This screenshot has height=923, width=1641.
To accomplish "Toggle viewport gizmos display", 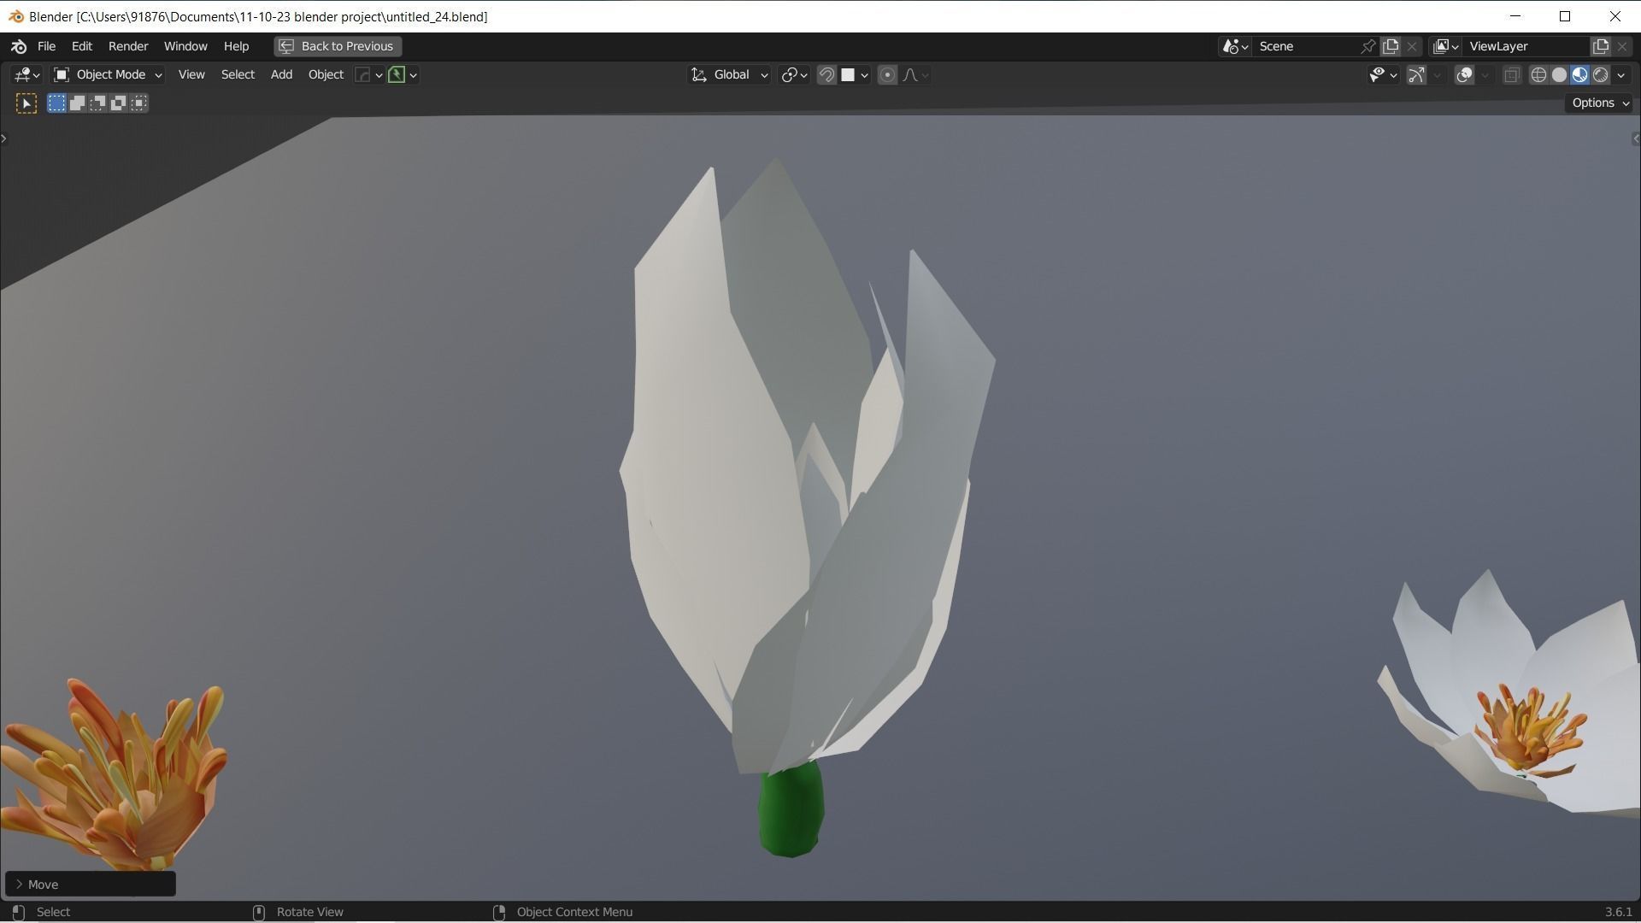I will [x=1416, y=75].
